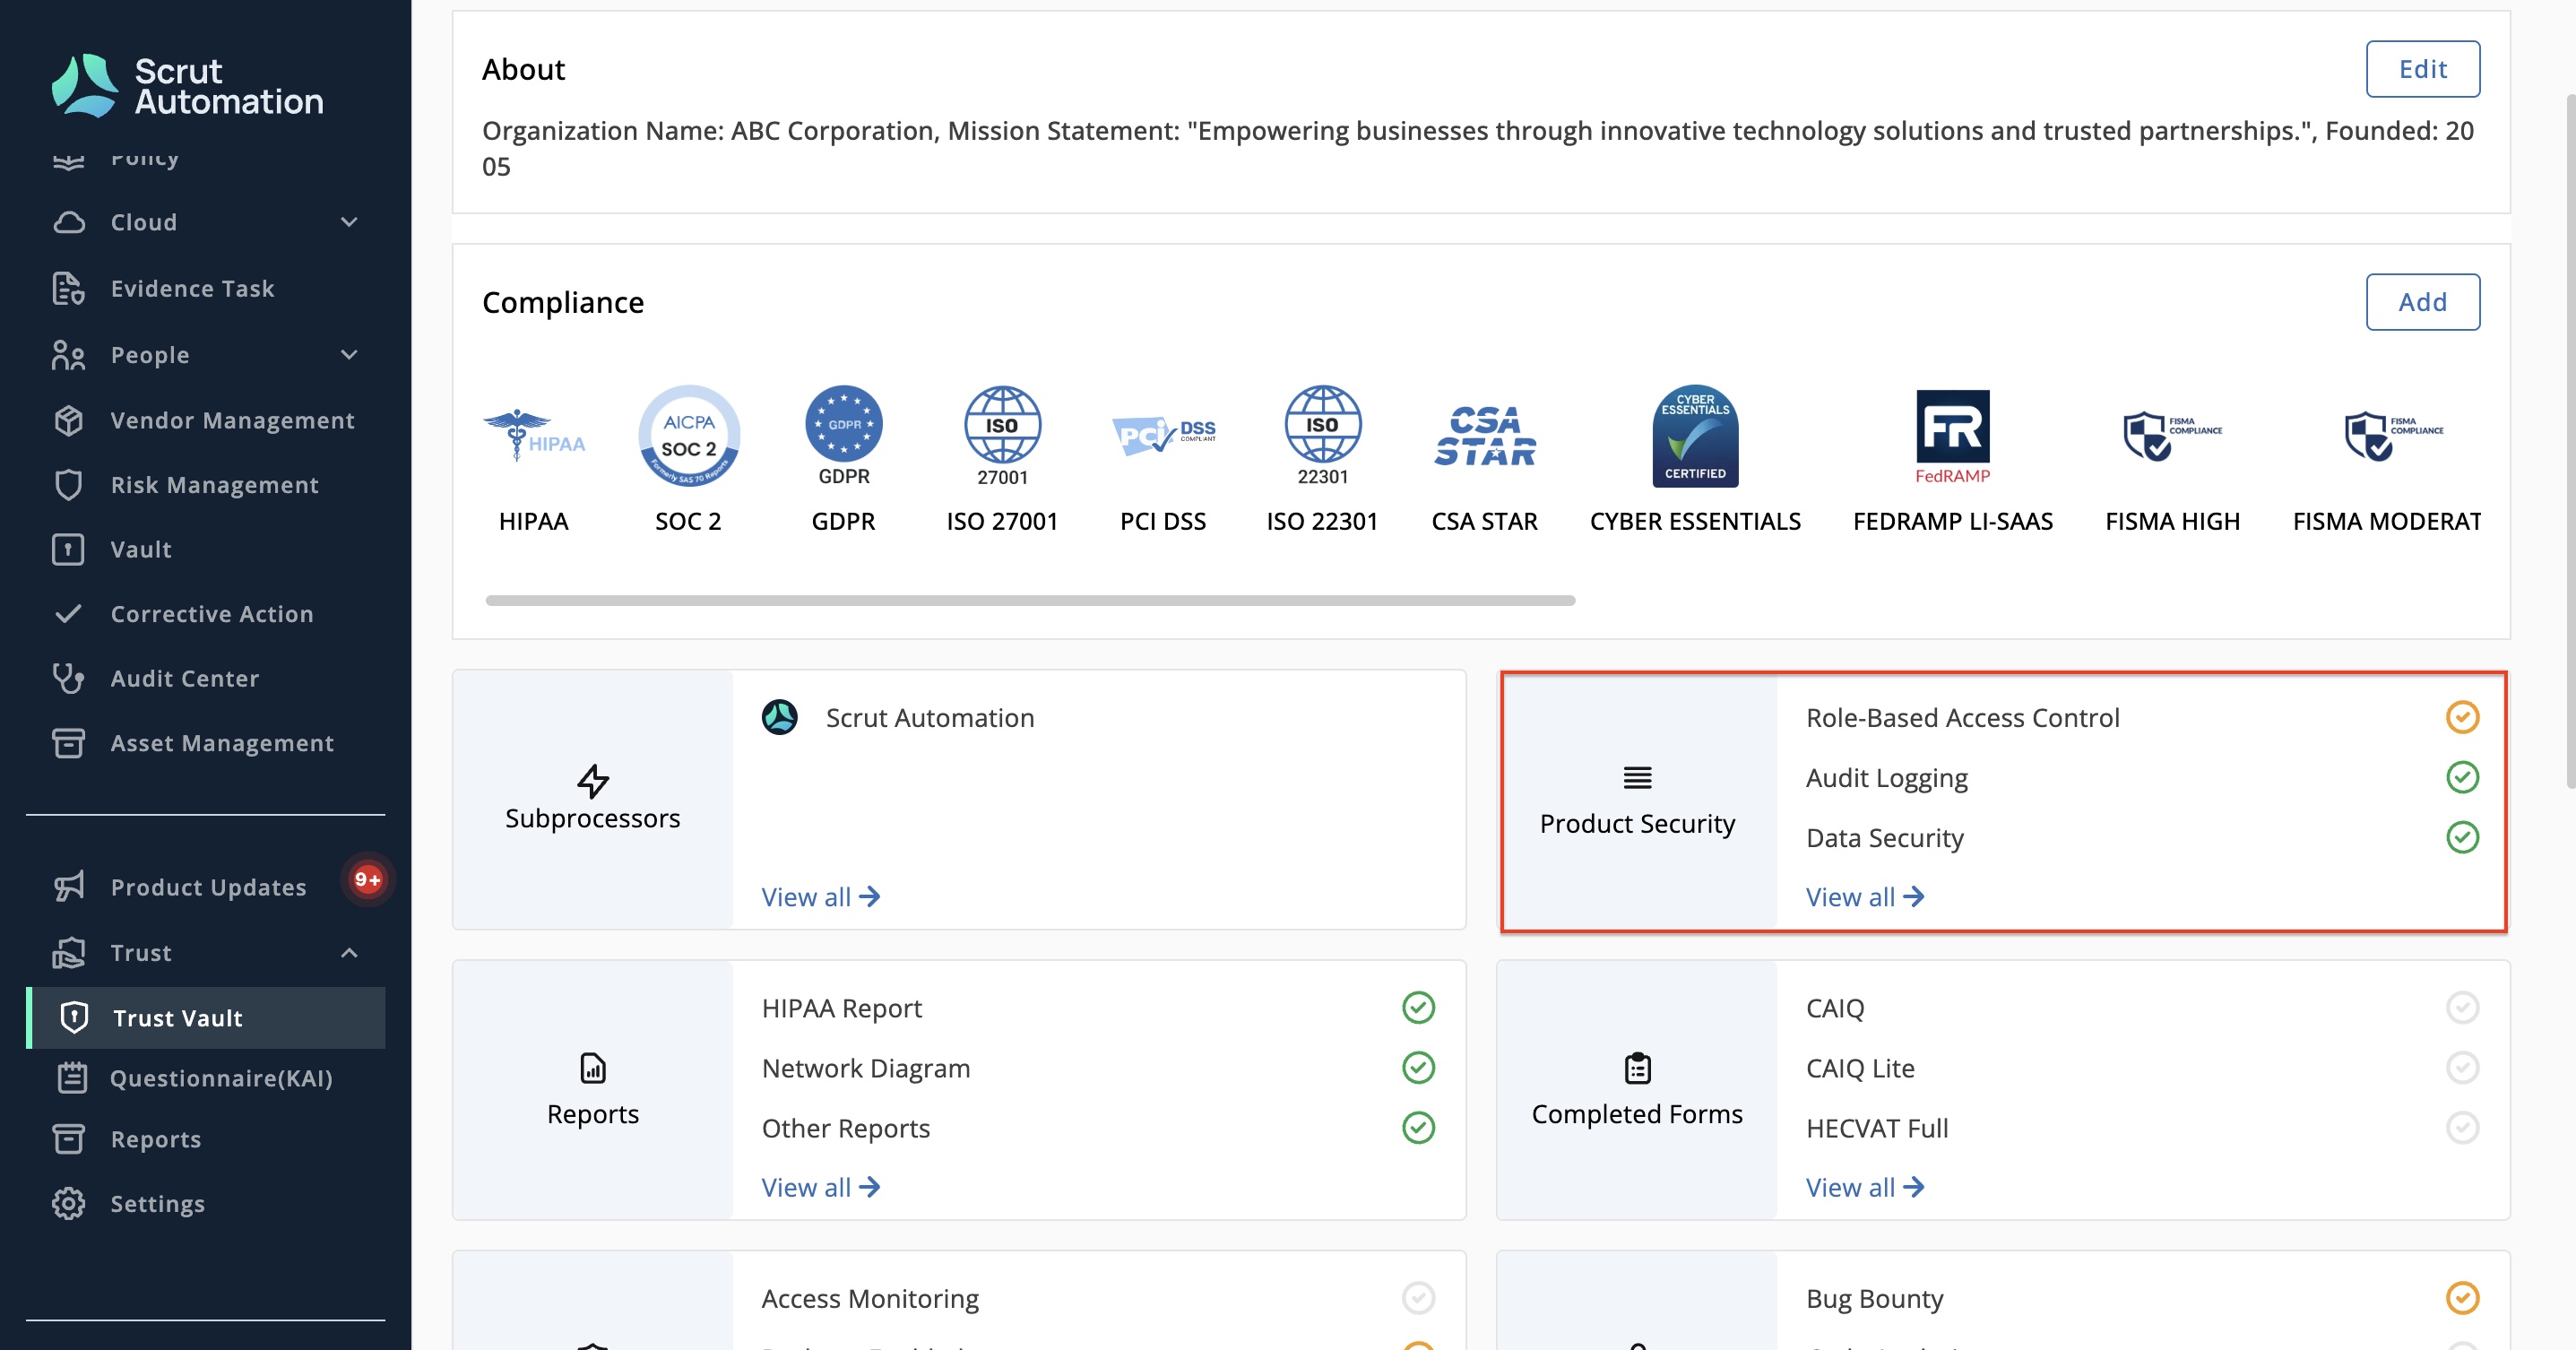
Task: Click the HIPAA compliance logo
Action: click(x=534, y=436)
